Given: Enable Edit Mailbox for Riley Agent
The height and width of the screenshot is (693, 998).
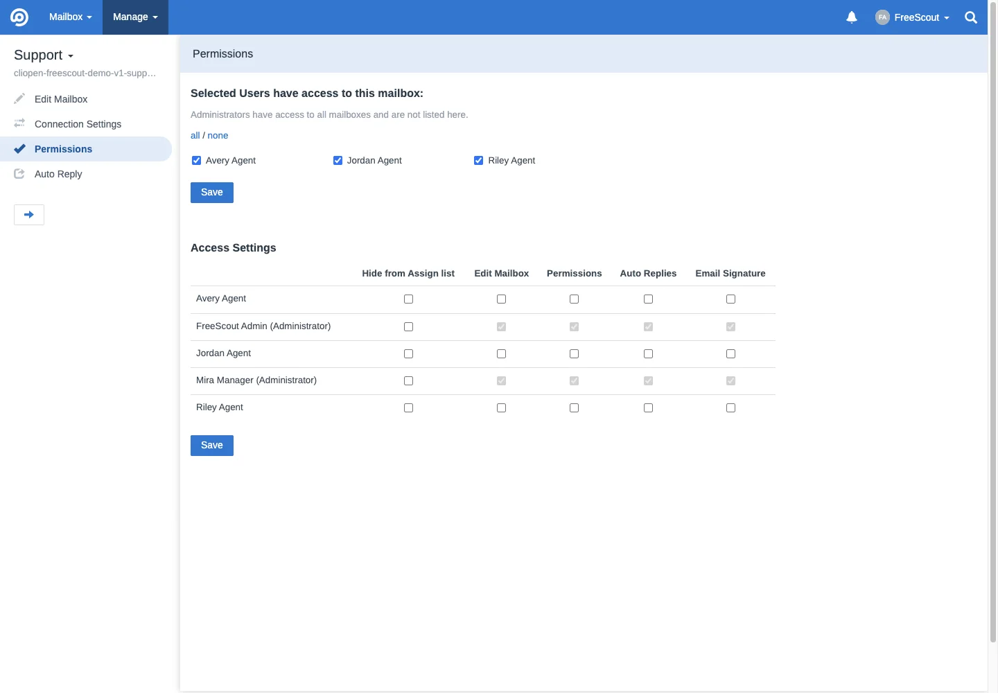Looking at the screenshot, I should 501,408.
